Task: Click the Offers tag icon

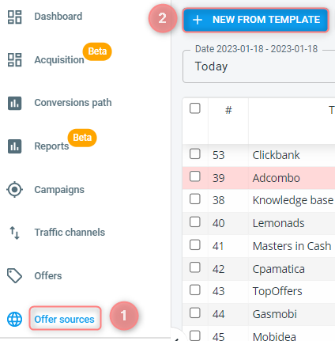Action: pyautogui.click(x=14, y=275)
